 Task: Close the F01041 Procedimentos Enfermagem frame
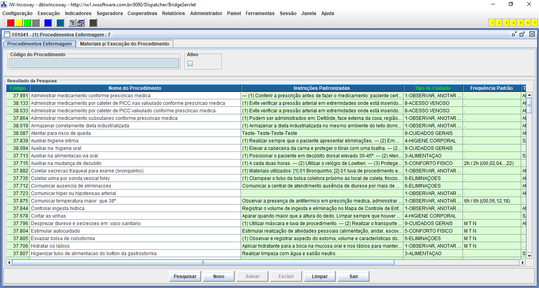532,34
